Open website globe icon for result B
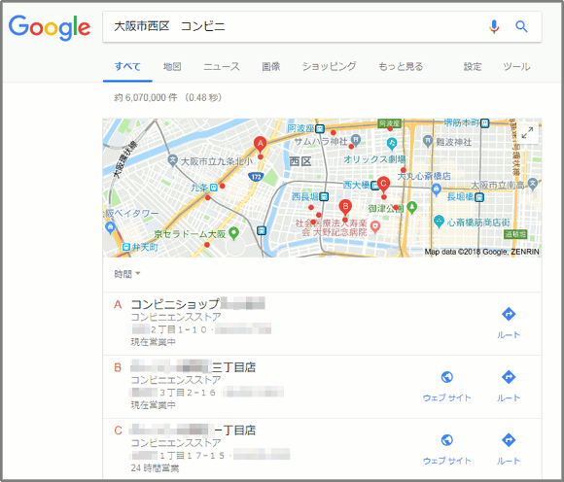The width and height of the screenshot is (564, 482). [x=447, y=377]
